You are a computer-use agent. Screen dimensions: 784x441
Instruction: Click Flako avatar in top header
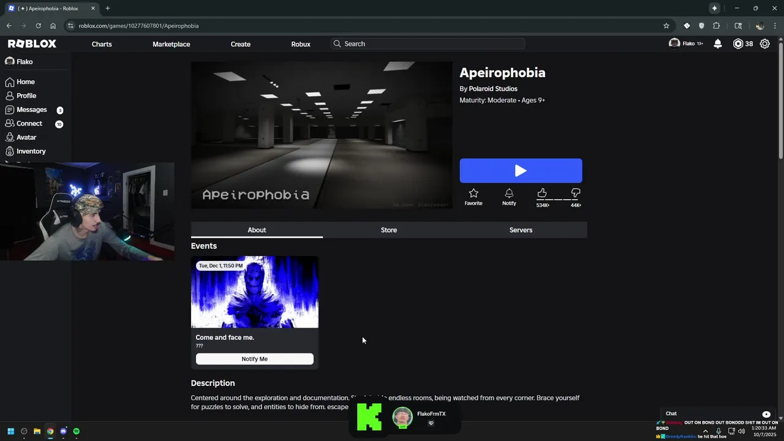674,43
